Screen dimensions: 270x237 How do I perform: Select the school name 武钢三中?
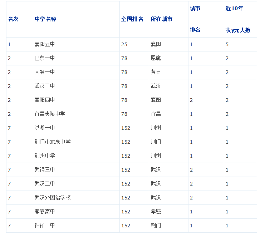click(45, 170)
